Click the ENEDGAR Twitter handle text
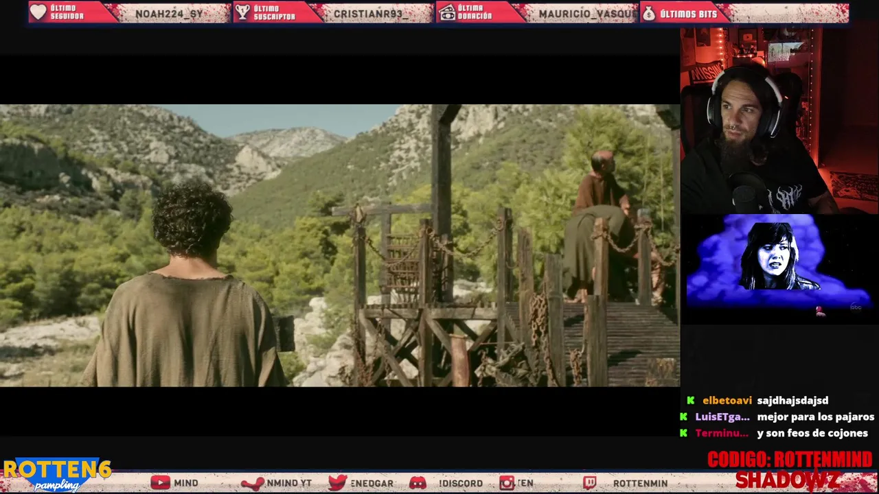Viewport: 879px width, 494px height. (372, 483)
